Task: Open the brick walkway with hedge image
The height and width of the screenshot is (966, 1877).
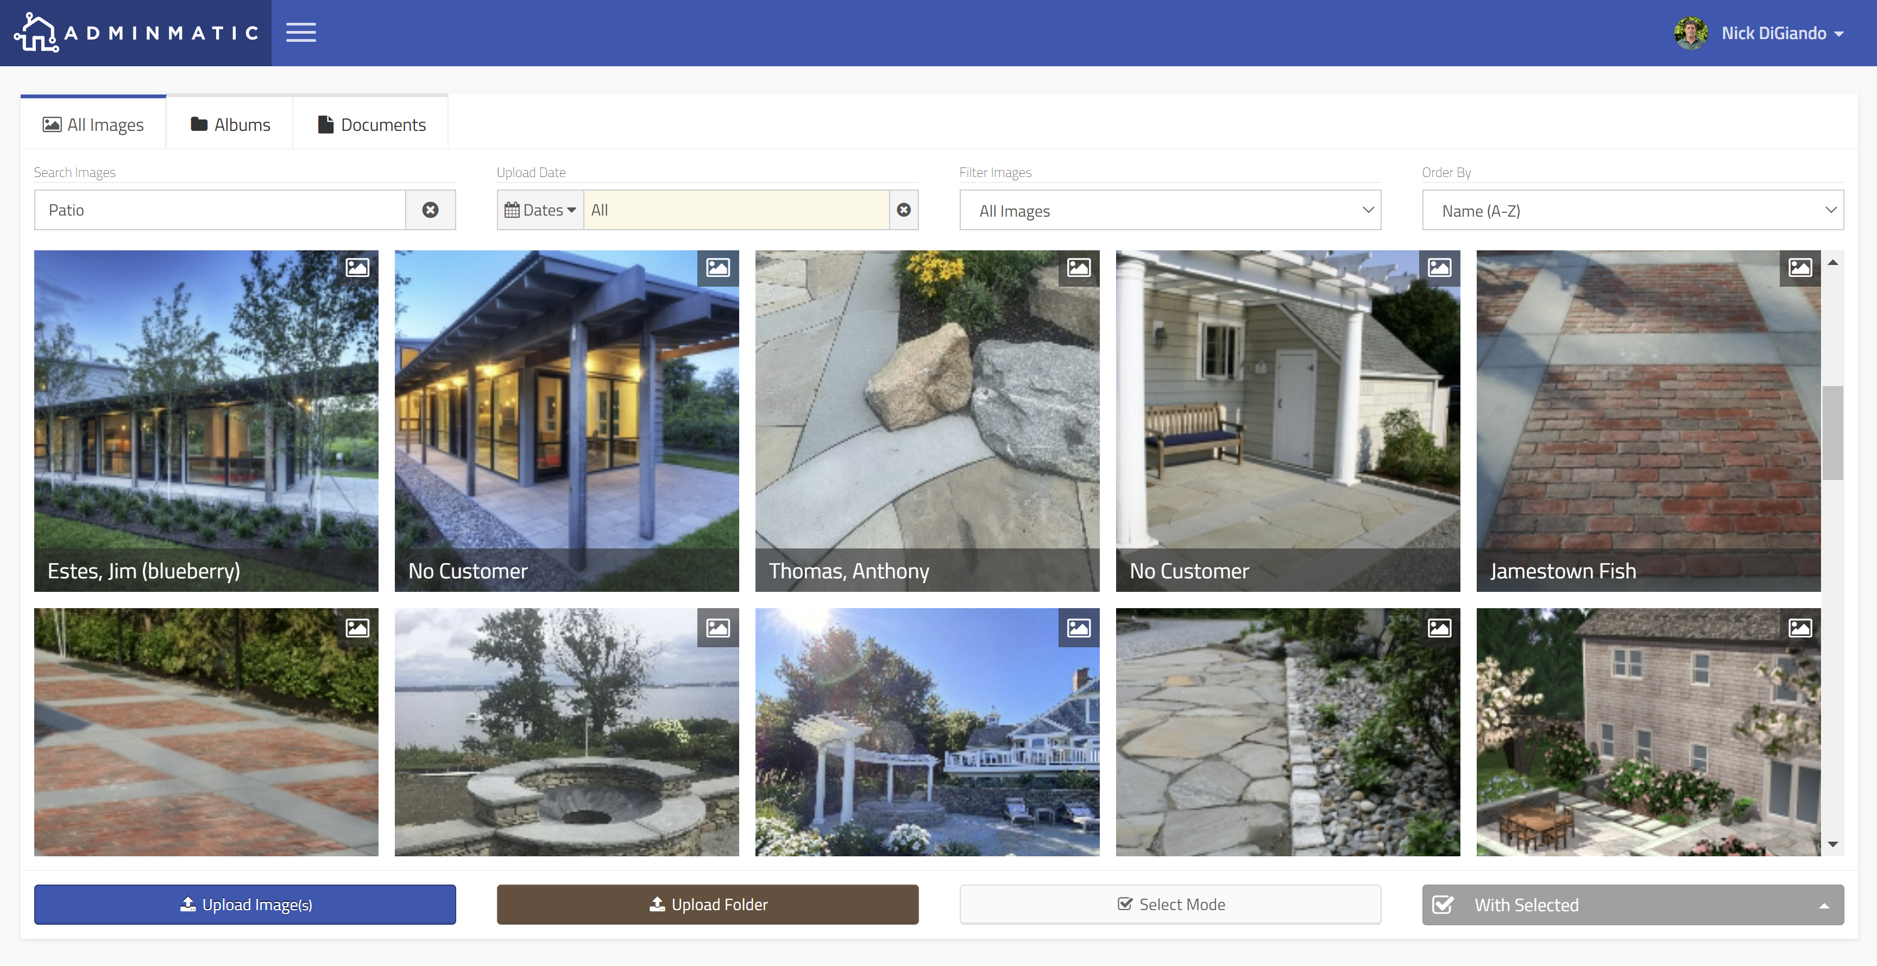Action: click(206, 732)
